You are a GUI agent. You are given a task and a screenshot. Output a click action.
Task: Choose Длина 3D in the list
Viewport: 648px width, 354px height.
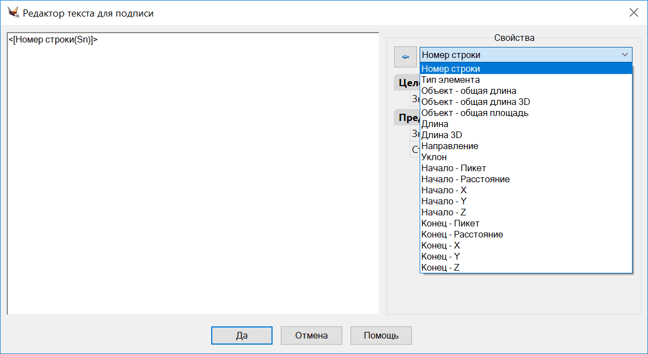pos(442,135)
